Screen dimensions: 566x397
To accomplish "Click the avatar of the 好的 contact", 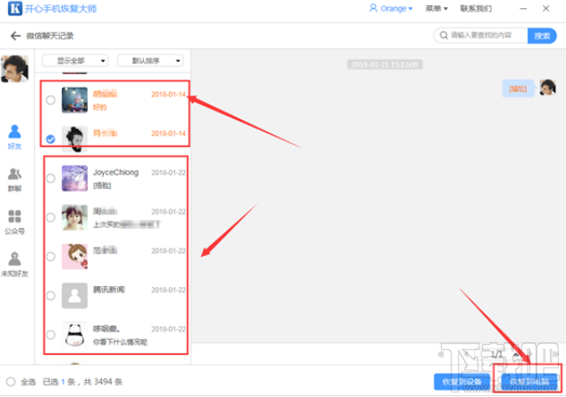I will 75,100.
